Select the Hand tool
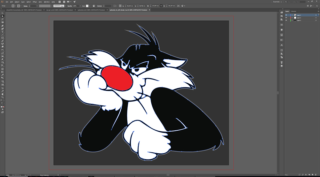The image size is (320, 177). 3,94
